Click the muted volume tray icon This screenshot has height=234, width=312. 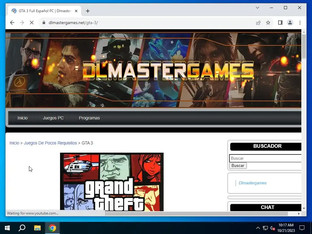[272, 228]
